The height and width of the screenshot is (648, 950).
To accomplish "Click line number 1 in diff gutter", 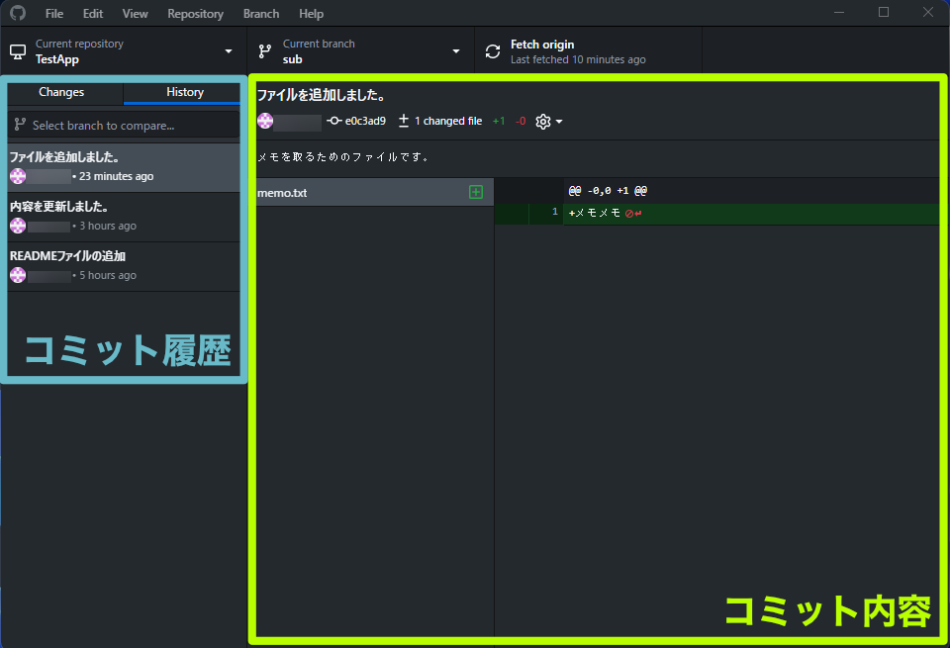I will 555,212.
